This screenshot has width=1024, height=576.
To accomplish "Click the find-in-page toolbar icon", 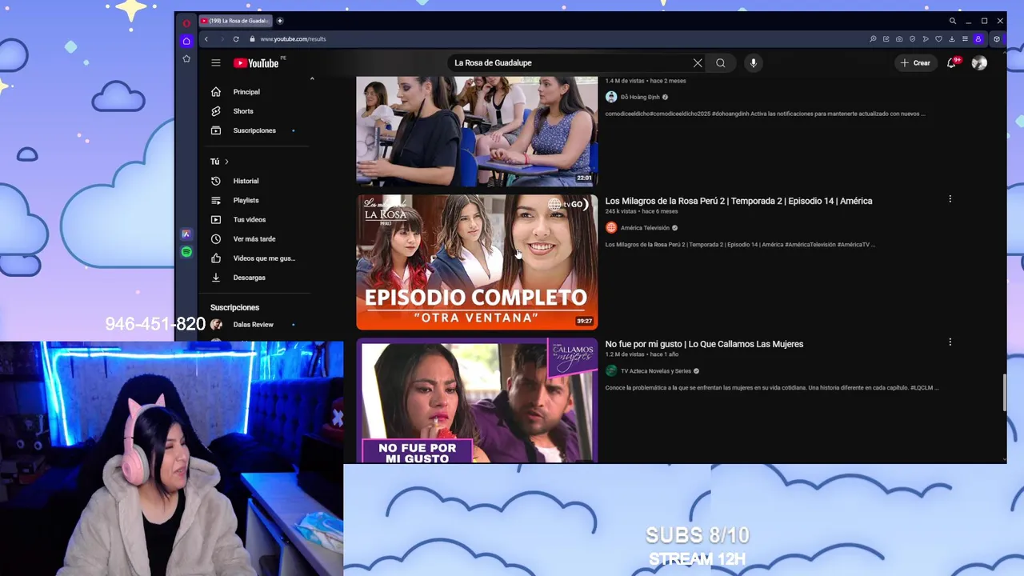I will [x=873, y=38].
